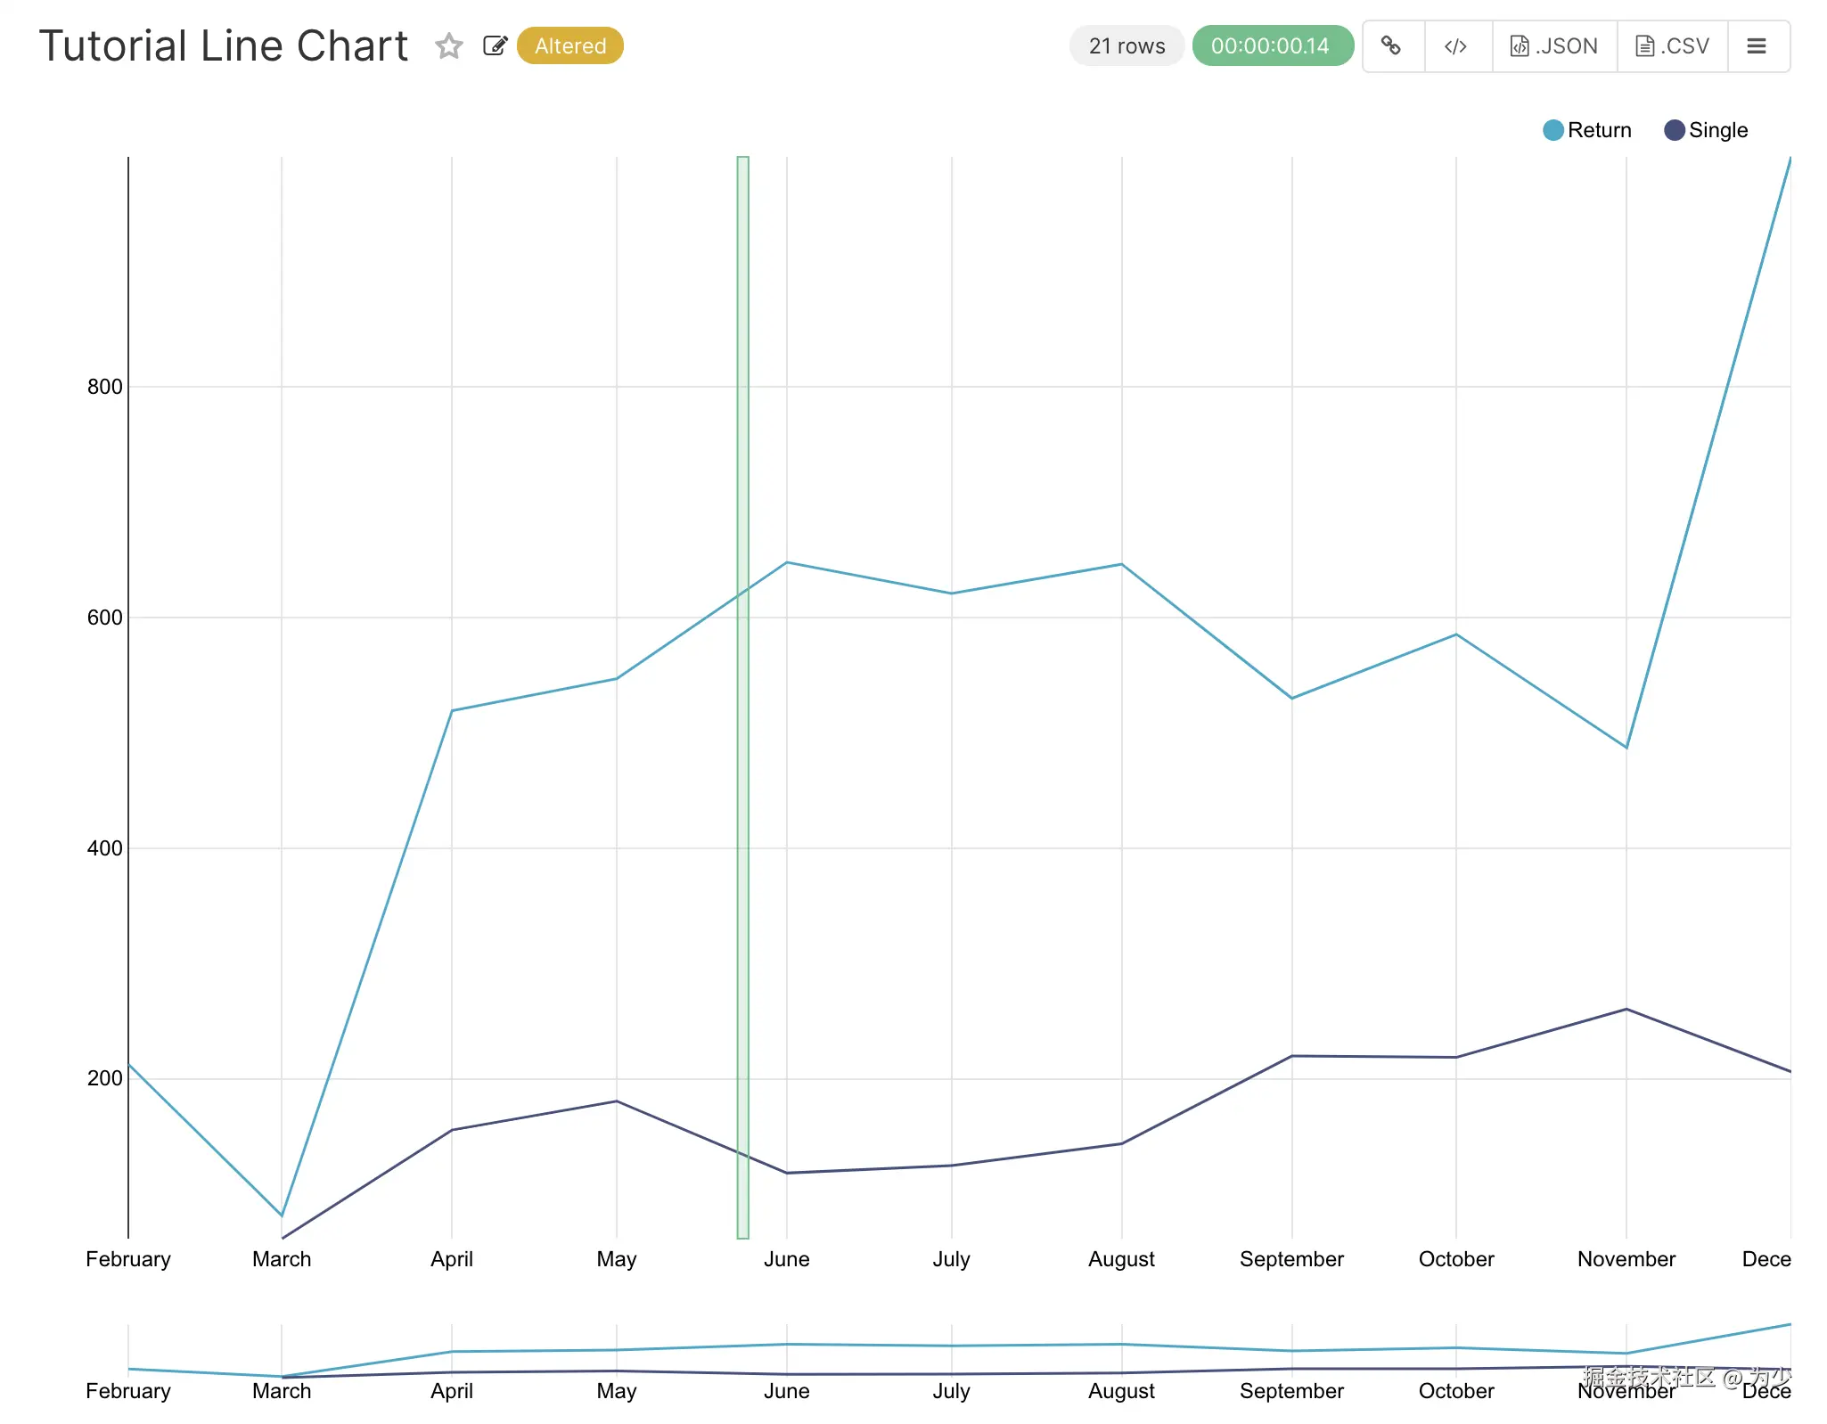Copy chart permalink via link icon
The height and width of the screenshot is (1424, 1827).
1391,46
